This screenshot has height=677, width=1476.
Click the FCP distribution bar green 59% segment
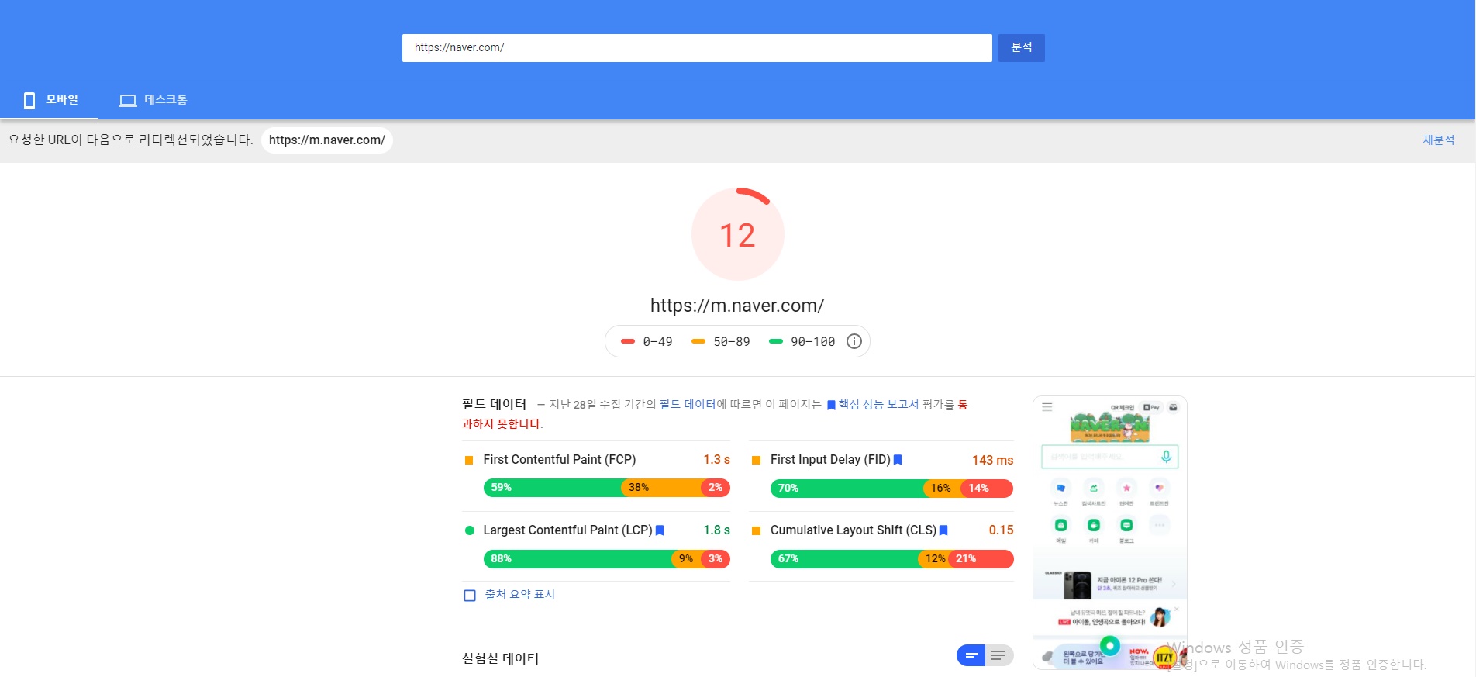tap(552, 488)
